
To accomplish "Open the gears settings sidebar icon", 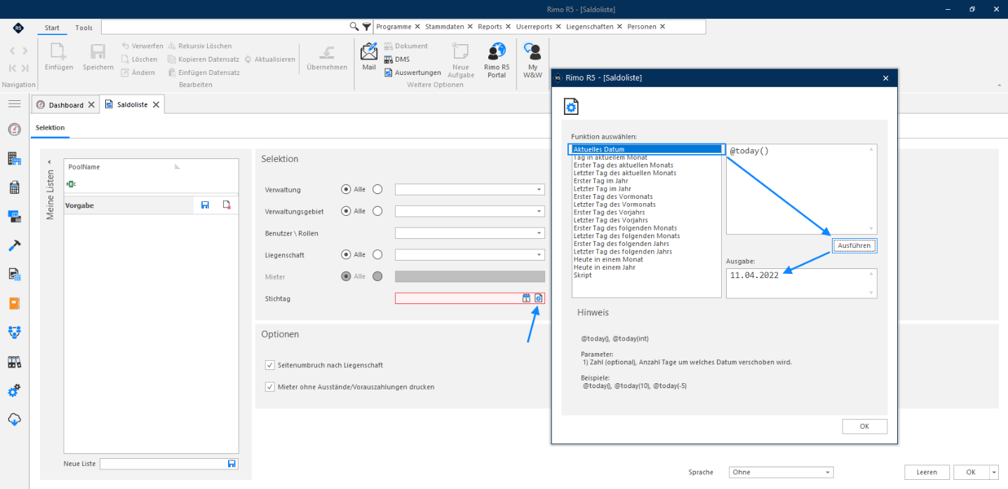I will (x=14, y=390).
